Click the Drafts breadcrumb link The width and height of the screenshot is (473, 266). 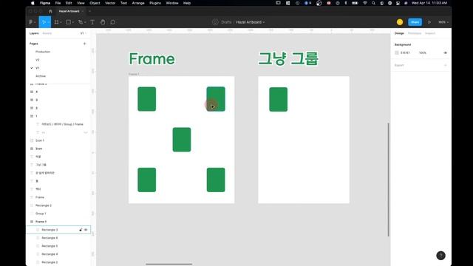(226, 22)
